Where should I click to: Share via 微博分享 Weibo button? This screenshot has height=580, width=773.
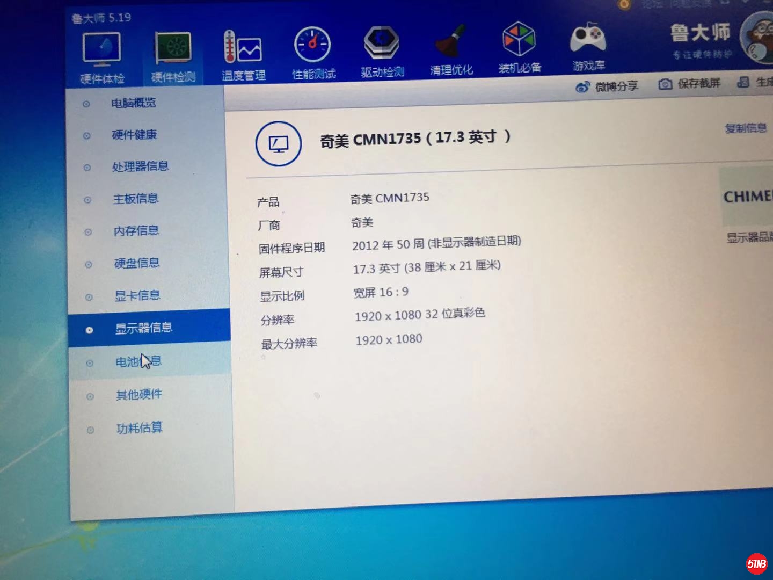(607, 86)
